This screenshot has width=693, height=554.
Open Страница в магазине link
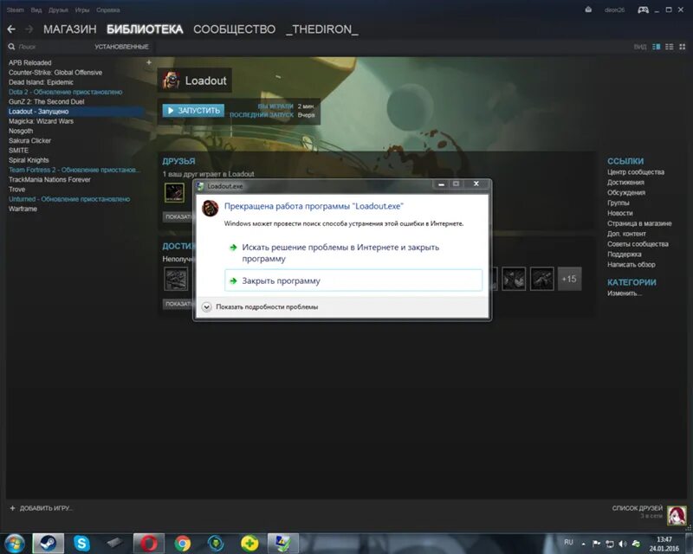click(639, 223)
